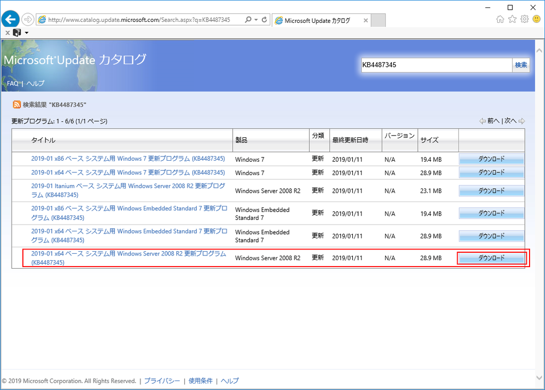Click the RSS feed icon beside 検索結果
Image resolution: width=545 pixels, height=390 pixels.
(16, 105)
